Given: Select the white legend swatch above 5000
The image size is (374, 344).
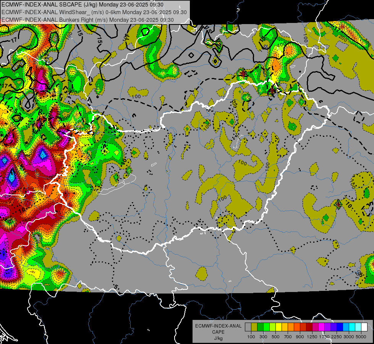Looking at the screenshot, I should point(364,327).
